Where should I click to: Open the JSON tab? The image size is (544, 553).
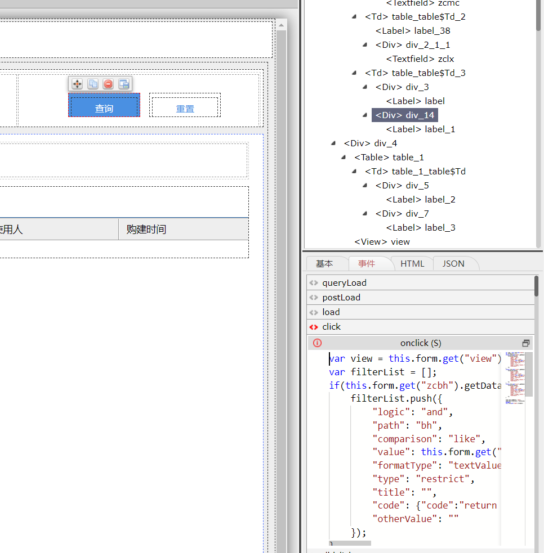(453, 263)
